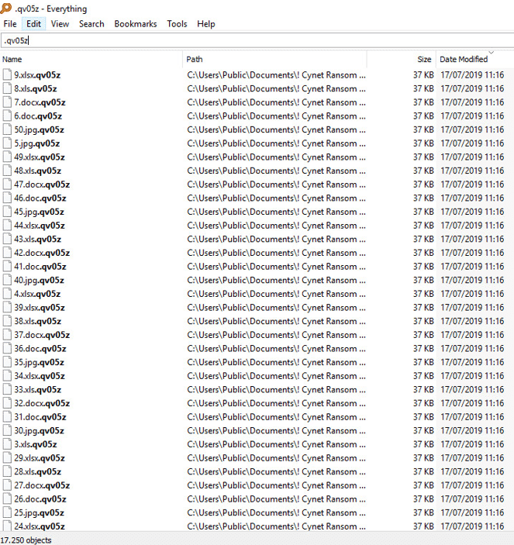Open the Bookmarks menu
The image size is (514, 545).
(x=136, y=24)
